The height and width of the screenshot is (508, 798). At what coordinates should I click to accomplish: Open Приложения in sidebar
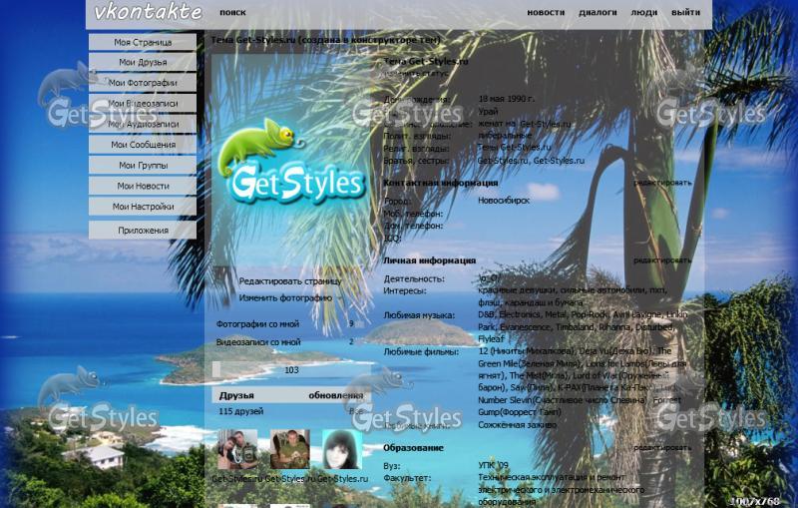(143, 231)
